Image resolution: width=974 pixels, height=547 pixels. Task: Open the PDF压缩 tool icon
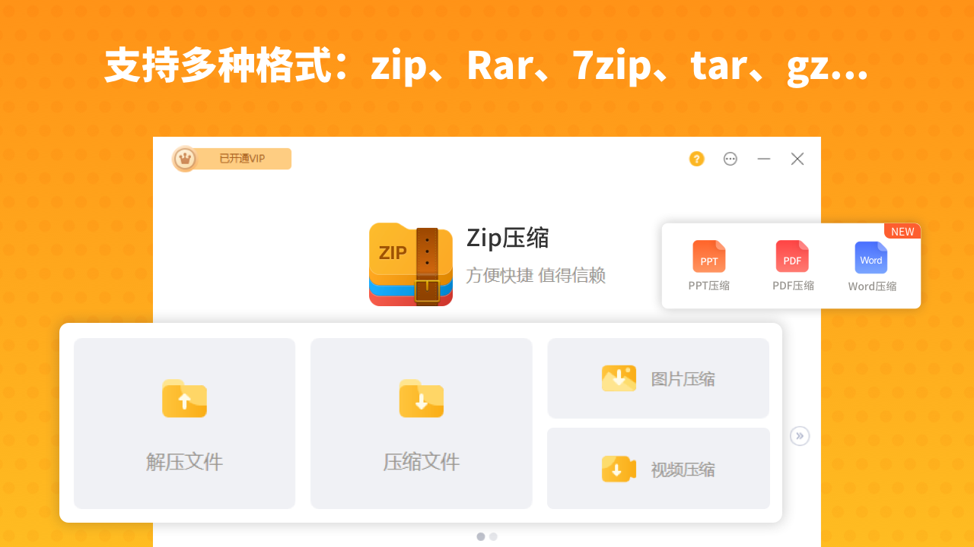tap(792, 257)
